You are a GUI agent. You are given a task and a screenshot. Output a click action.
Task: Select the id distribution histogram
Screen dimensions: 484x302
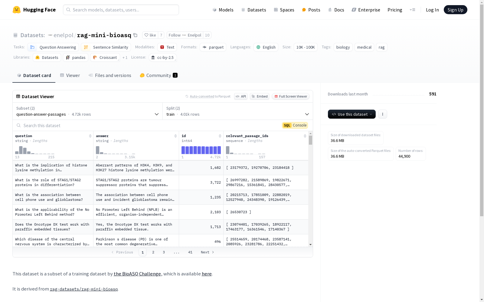click(x=201, y=150)
